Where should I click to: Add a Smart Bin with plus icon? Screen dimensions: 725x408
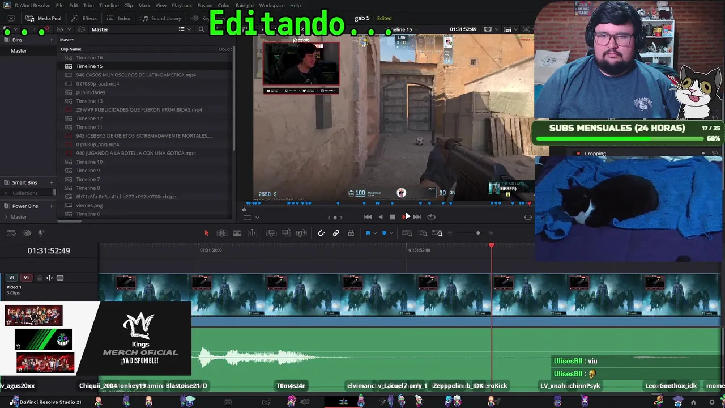52,182
